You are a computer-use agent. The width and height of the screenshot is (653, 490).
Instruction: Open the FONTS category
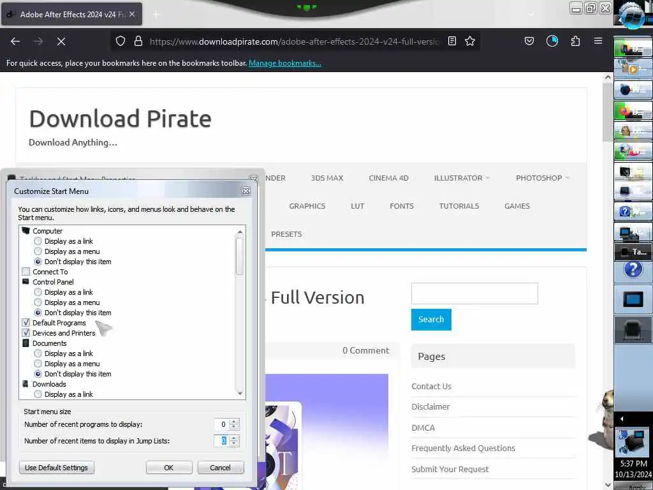pyautogui.click(x=402, y=206)
